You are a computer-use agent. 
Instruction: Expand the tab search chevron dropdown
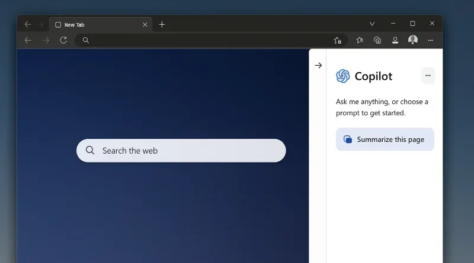(x=372, y=24)
